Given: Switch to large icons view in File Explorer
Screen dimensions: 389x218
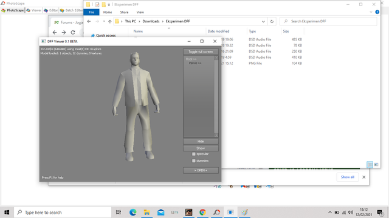Looking at the screenshot, I should [376, 165].
